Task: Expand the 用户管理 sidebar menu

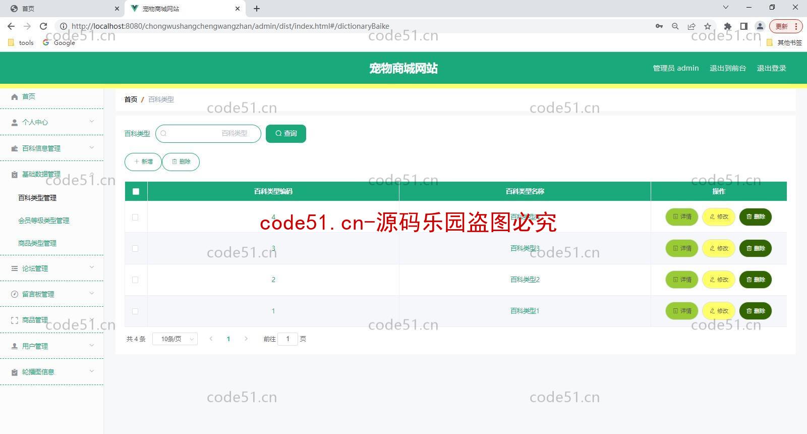Action: 51,346
